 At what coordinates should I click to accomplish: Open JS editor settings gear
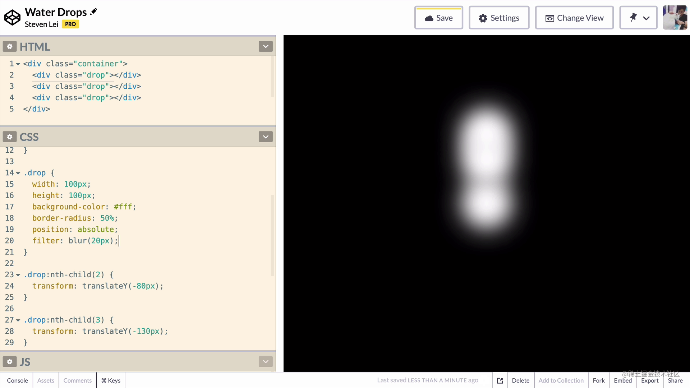(x=10, y=361)
